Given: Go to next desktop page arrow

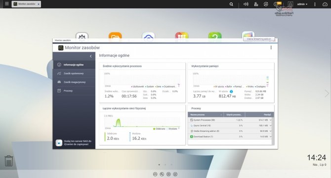Looking at the screenshot, I should pyautogui.click(x=327, y=93).
